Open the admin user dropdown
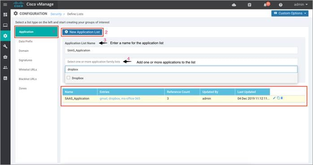This screenshot has height=165, width=313. pos(300,4)
